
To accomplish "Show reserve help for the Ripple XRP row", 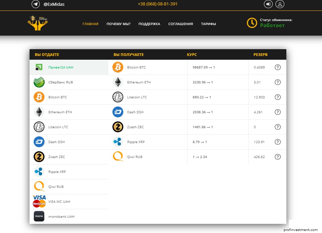I will point(278,142).
